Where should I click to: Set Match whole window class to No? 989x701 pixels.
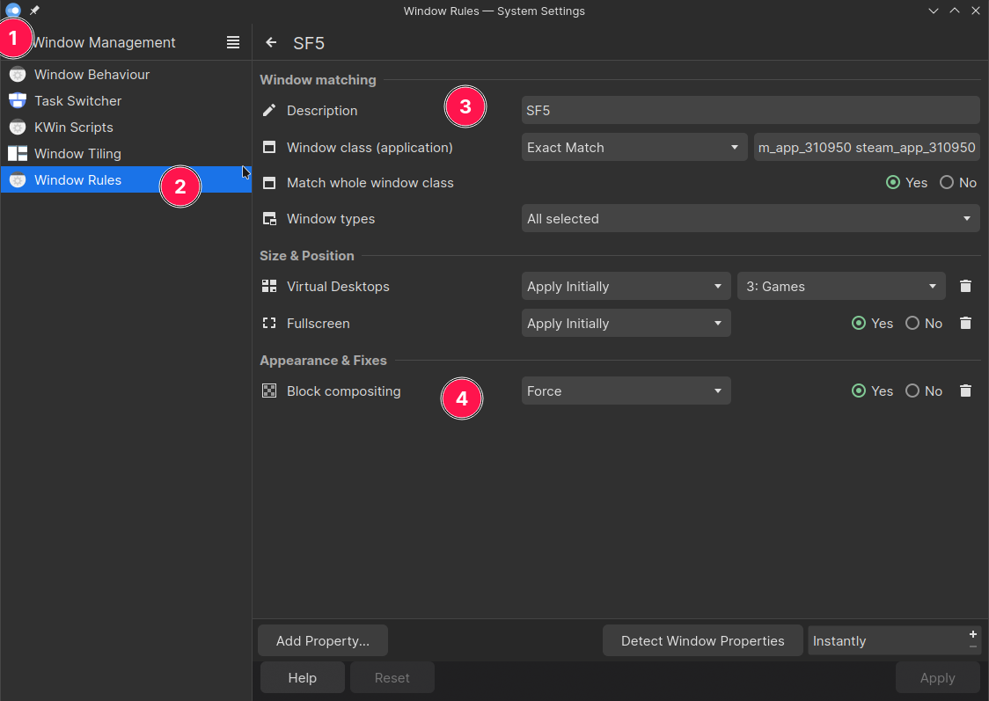click(x=958, y=183)
